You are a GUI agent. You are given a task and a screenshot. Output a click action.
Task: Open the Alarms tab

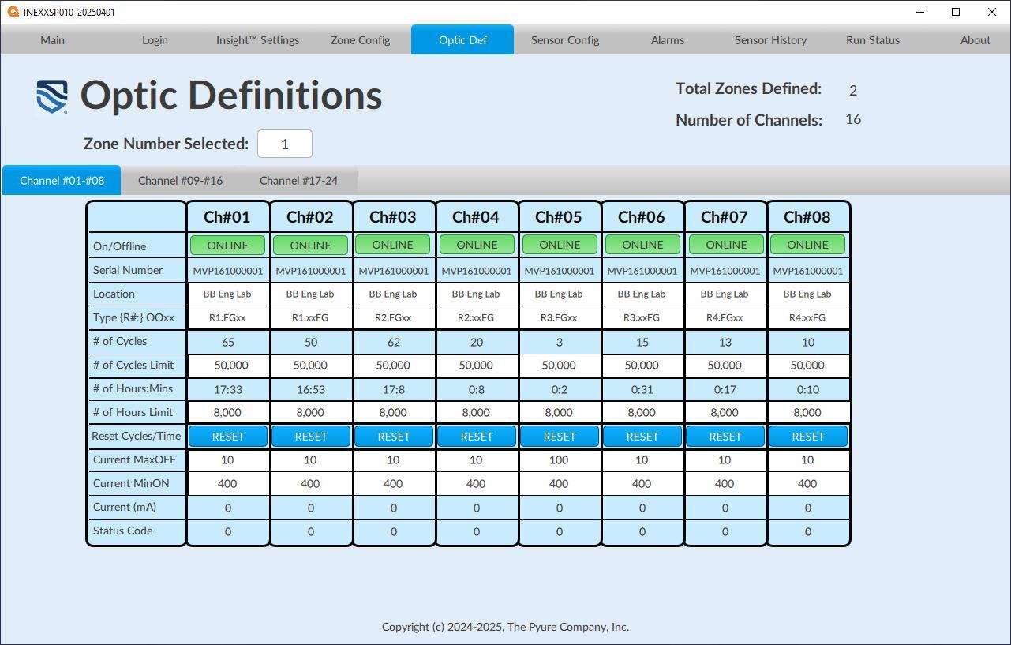(668, 39)
